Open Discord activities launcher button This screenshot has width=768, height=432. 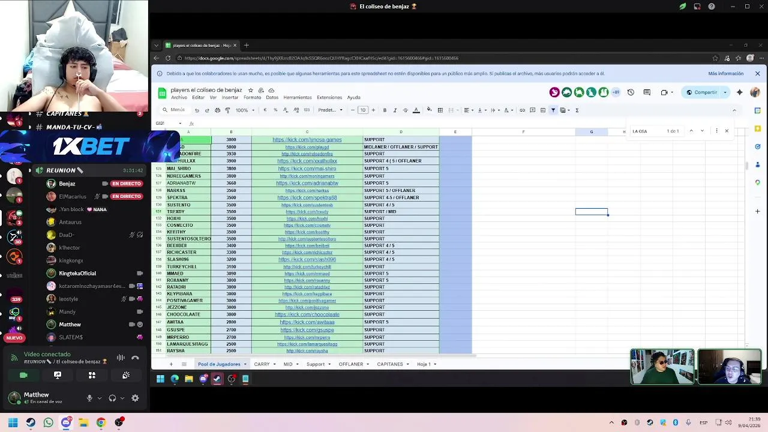[x=92, y=375]
